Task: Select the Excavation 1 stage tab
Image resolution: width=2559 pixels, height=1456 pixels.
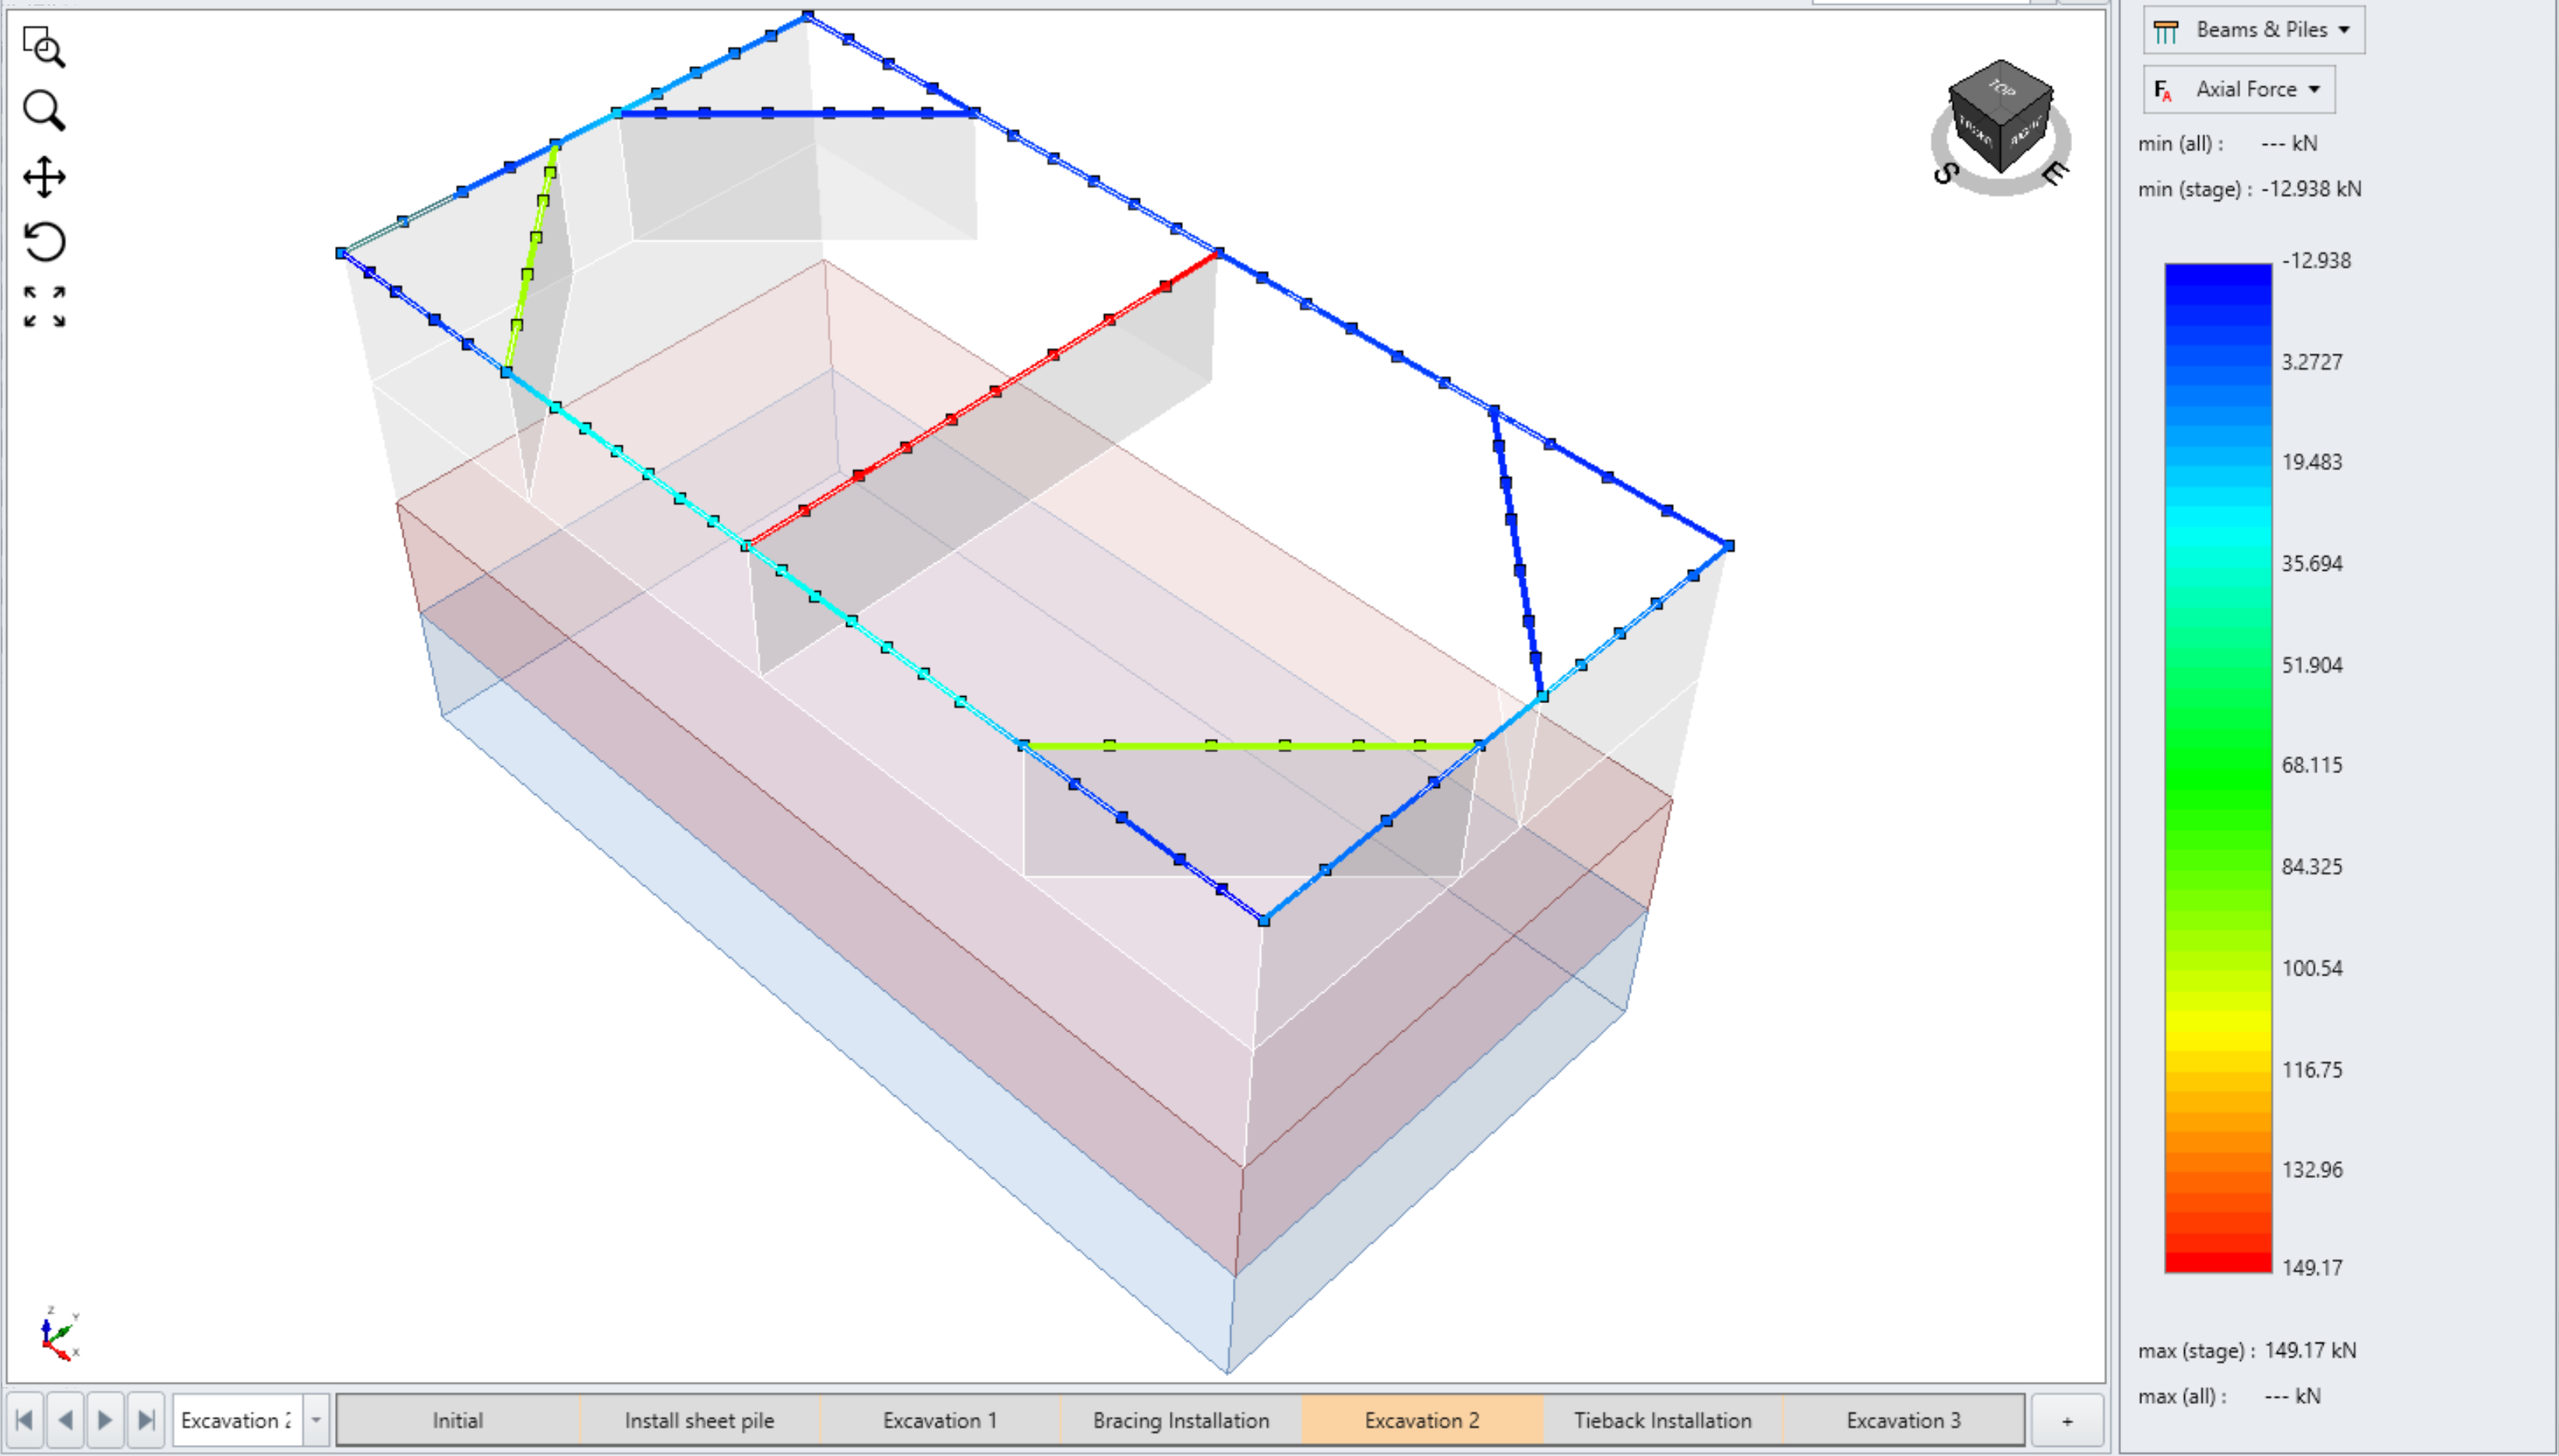Action: click(940, 1420)
